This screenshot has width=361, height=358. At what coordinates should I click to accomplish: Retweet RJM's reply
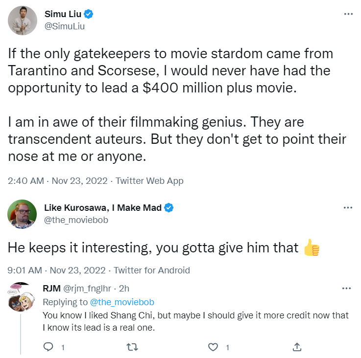click(x=132, y=347)
